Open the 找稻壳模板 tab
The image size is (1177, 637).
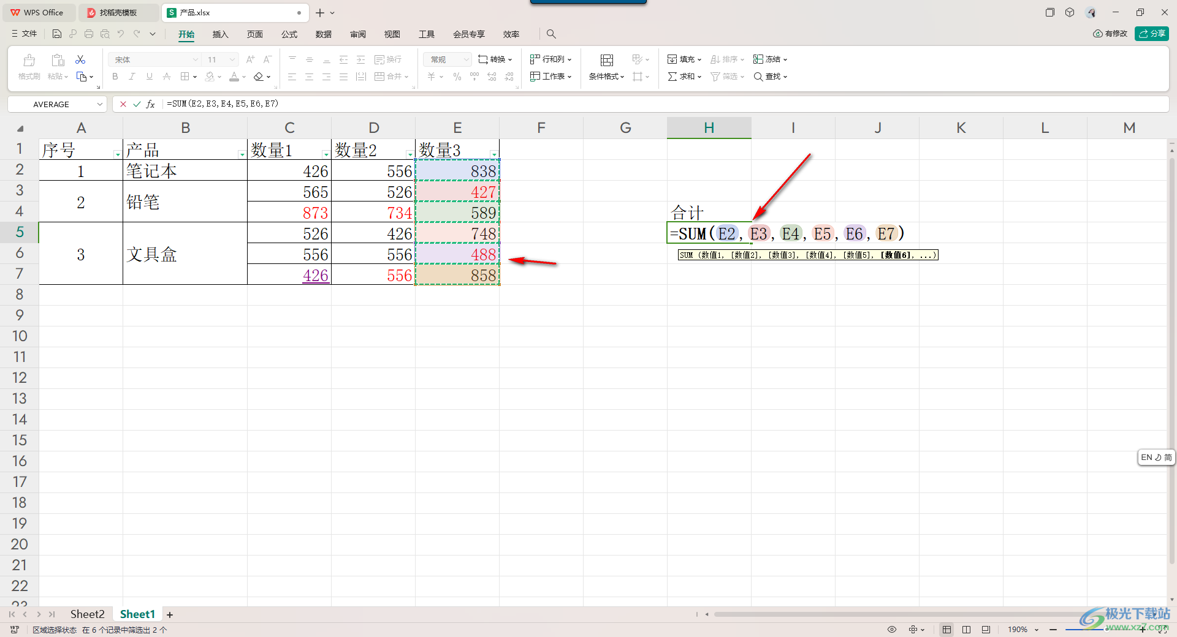click(x=118, y=12)
